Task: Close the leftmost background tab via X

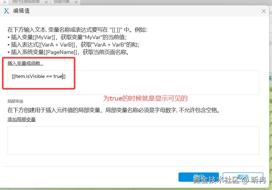Action: (x=5, y=2)
